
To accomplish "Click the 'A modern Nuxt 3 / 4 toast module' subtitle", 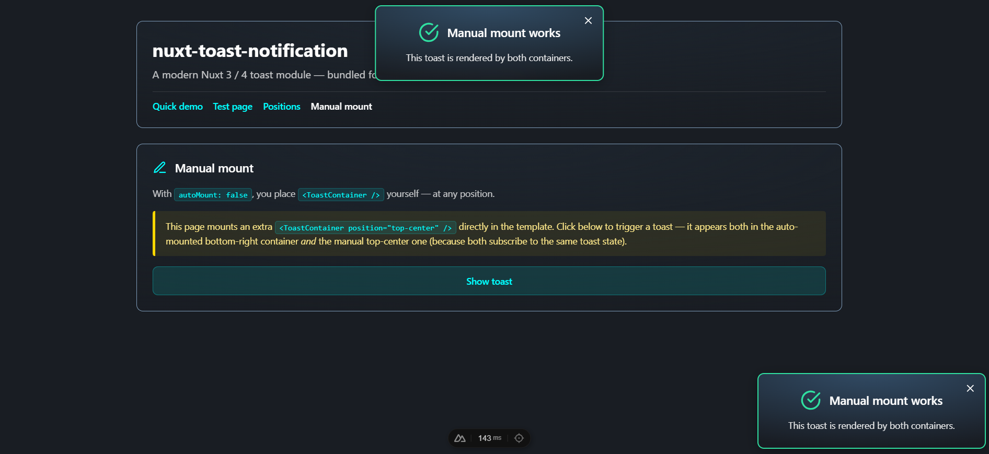I will (x=264, y=75).
